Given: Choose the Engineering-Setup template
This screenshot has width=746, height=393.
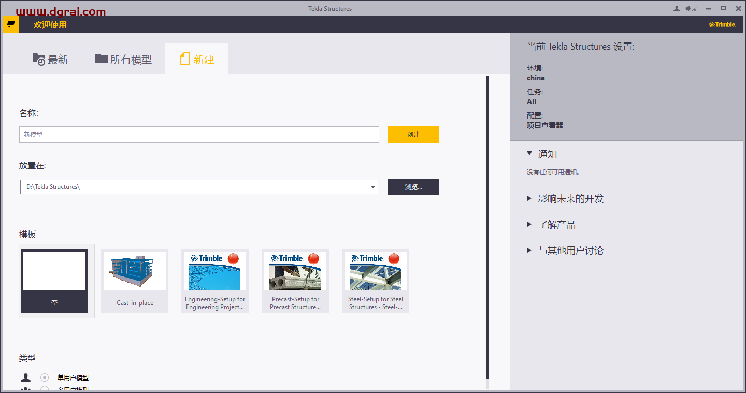Looking at the screenshot, I should [215, 281].
